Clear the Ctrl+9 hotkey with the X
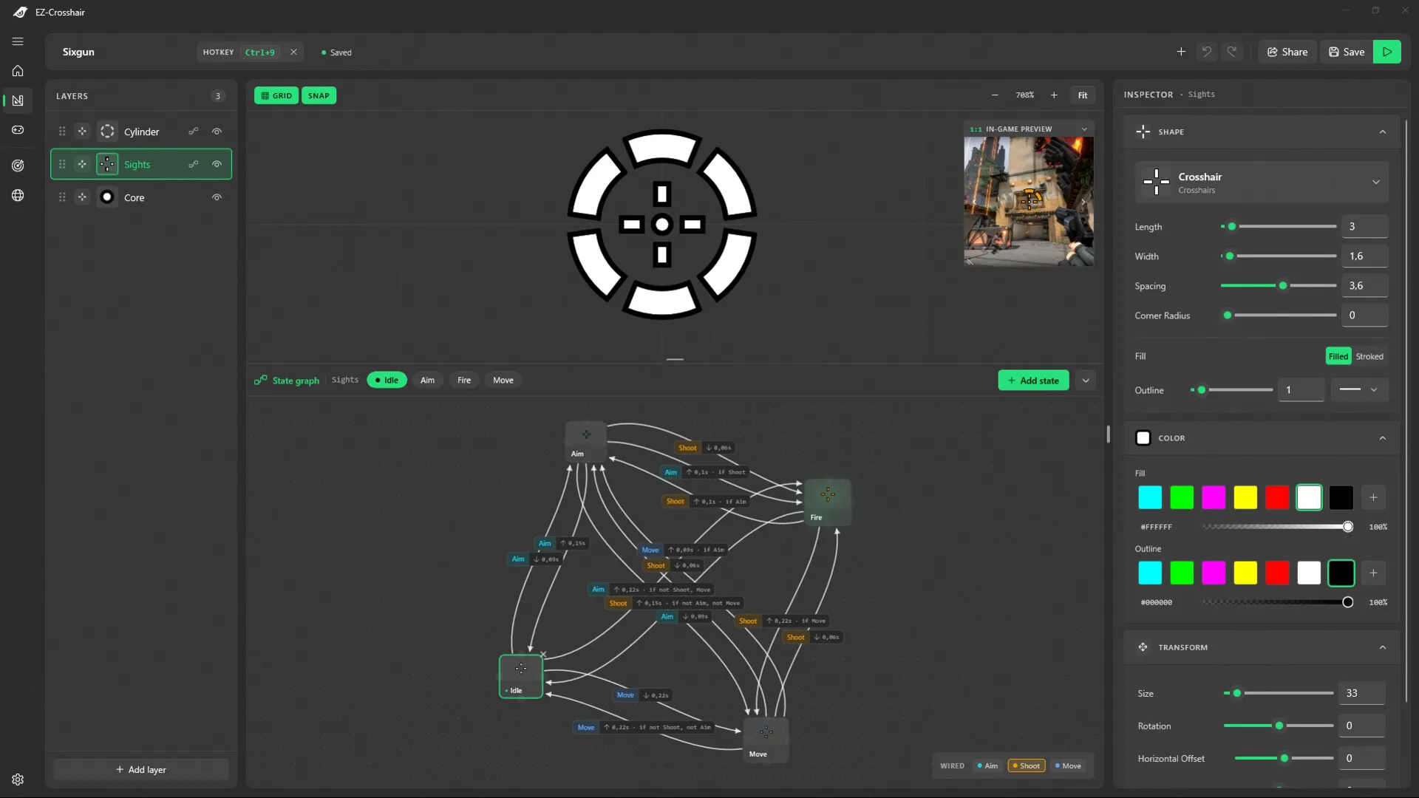The height and width of the screenshot is (798, 1419). coord(293,52)
